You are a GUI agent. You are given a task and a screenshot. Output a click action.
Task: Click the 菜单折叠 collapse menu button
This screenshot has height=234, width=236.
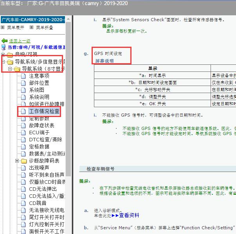44,27
